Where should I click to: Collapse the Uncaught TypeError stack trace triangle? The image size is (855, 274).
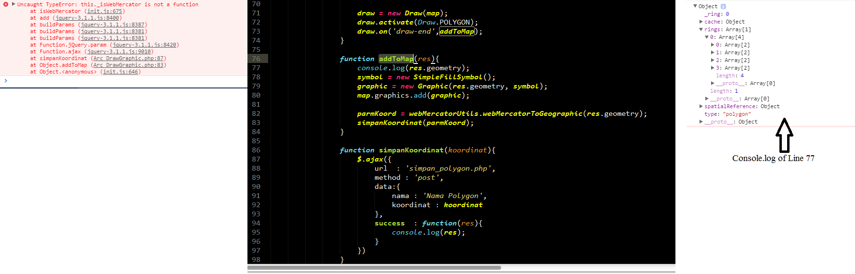(13, 4)
